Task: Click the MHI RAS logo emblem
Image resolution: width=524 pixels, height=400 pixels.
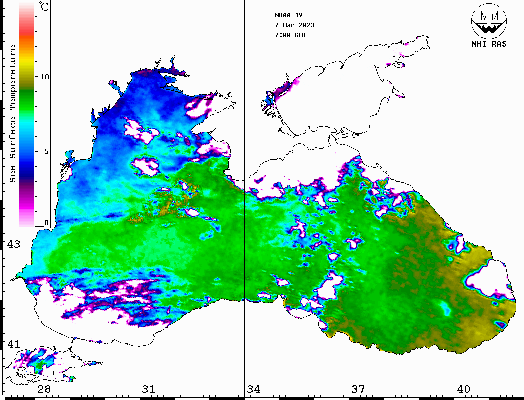Action: 489,21
